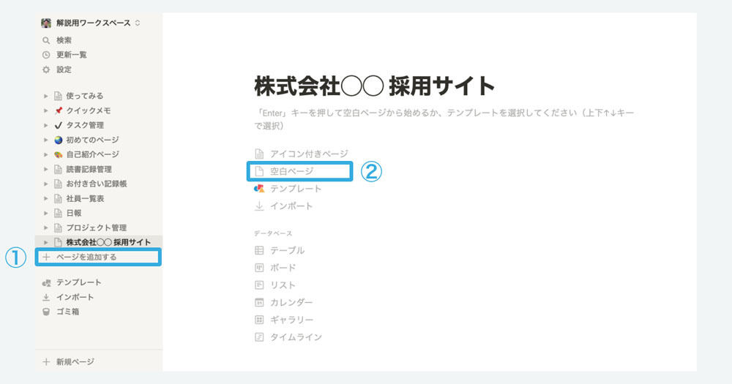Click the table icon next to テーブル
732x384 pixels.
(x=259, y=251)
